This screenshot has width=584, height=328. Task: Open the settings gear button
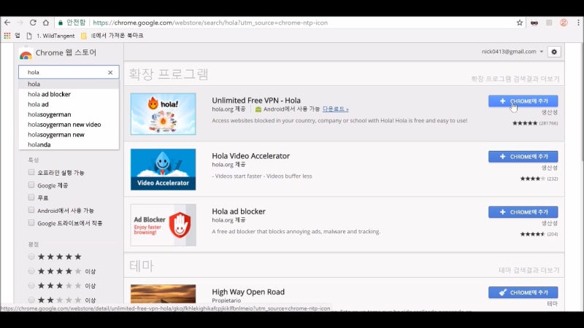554,52
